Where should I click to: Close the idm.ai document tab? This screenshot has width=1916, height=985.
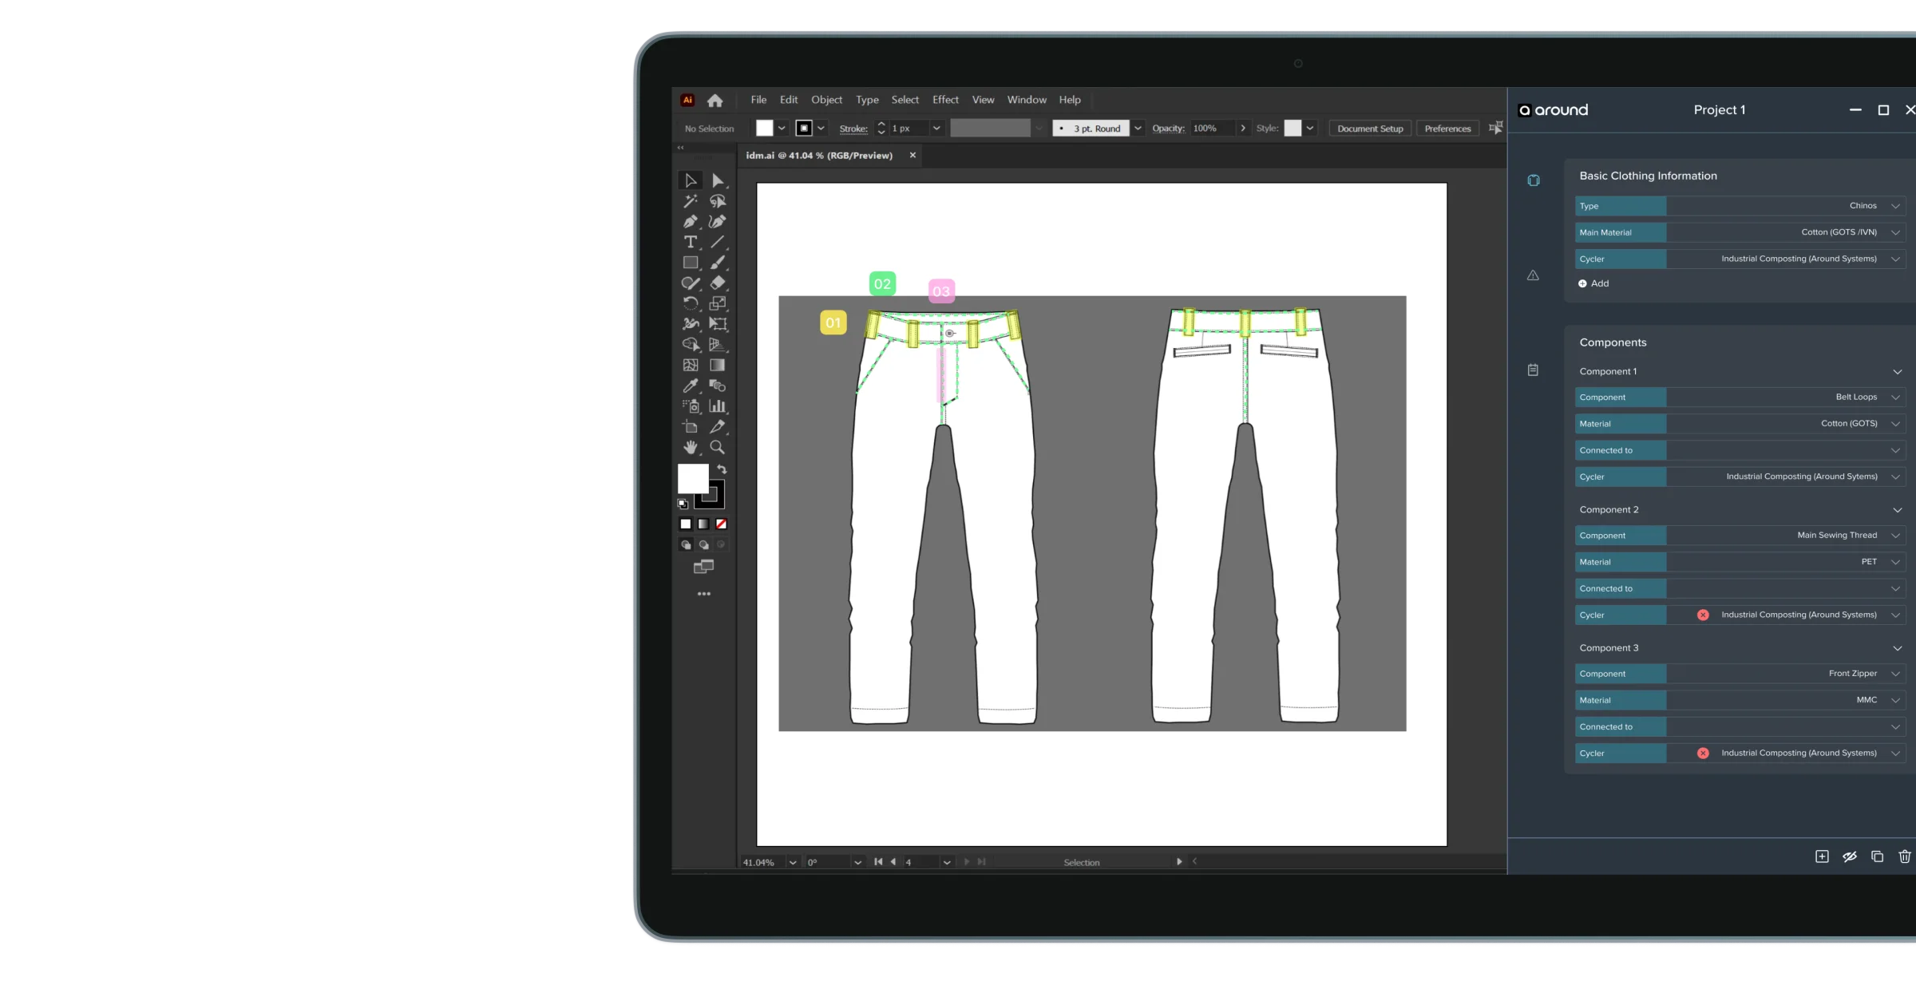(912, 155)
